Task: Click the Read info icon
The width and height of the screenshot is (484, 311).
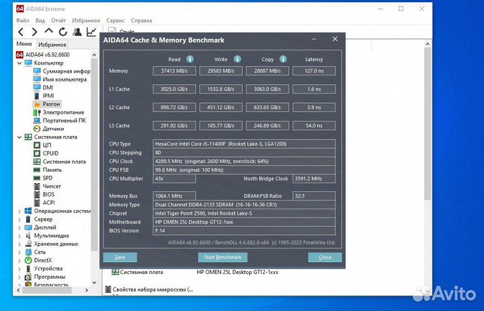Action: [190, 59]
